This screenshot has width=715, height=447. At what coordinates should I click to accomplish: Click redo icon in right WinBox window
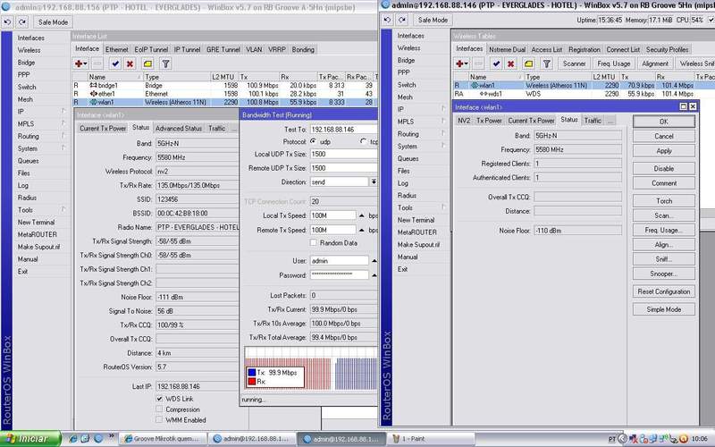tap(402, 20)
